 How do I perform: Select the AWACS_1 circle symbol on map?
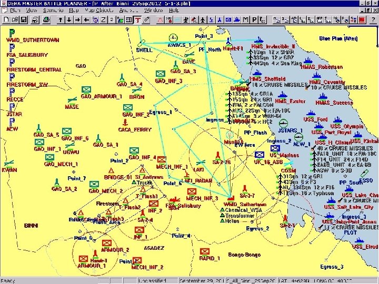(x=173, y=38)
